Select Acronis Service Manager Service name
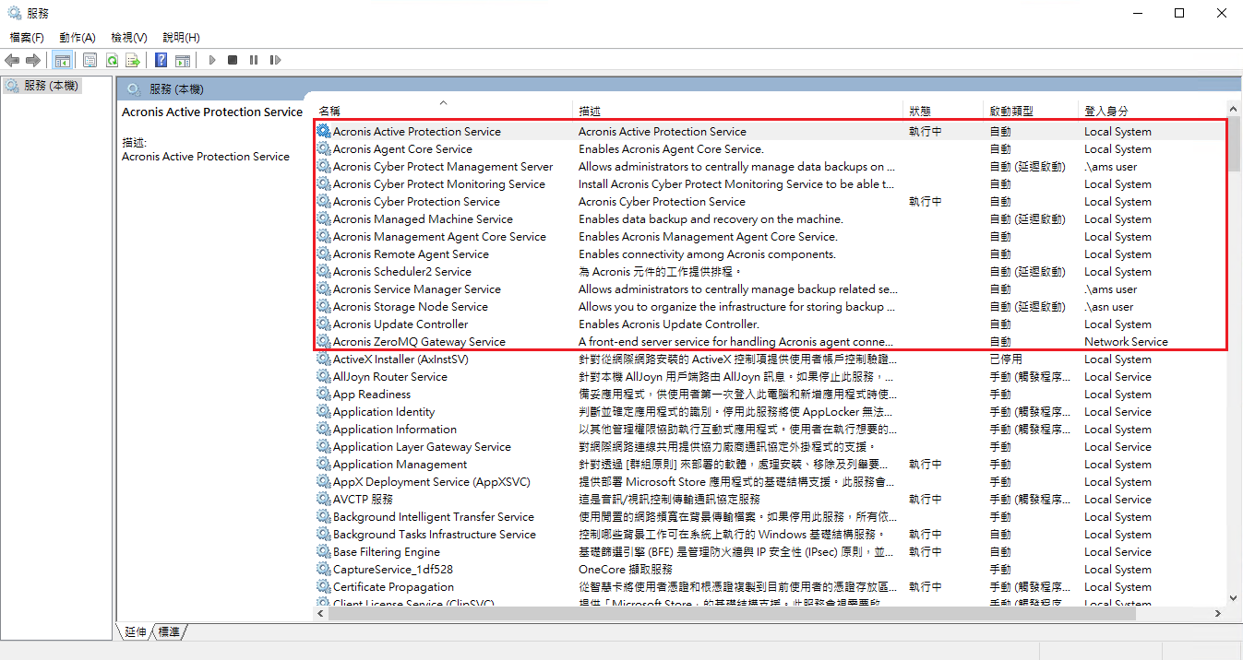 417,289
